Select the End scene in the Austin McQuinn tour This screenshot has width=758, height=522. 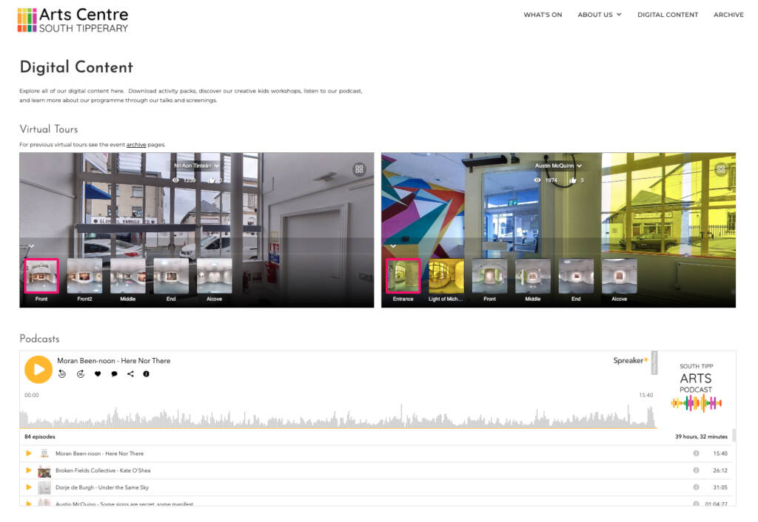(576, 276)
